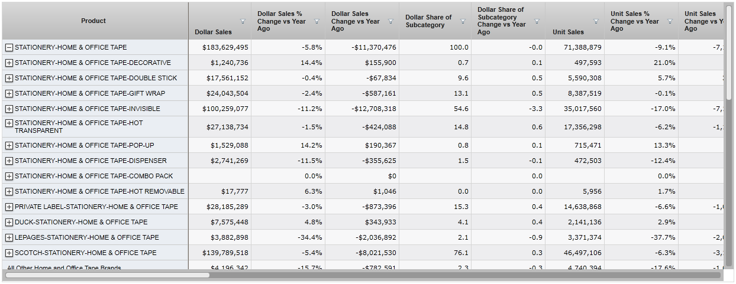Screen dimensions: 736x284
Task: Expand the SCOTCH-STATIONERY row
Action: pyautogui.click(x=9, y=253)
